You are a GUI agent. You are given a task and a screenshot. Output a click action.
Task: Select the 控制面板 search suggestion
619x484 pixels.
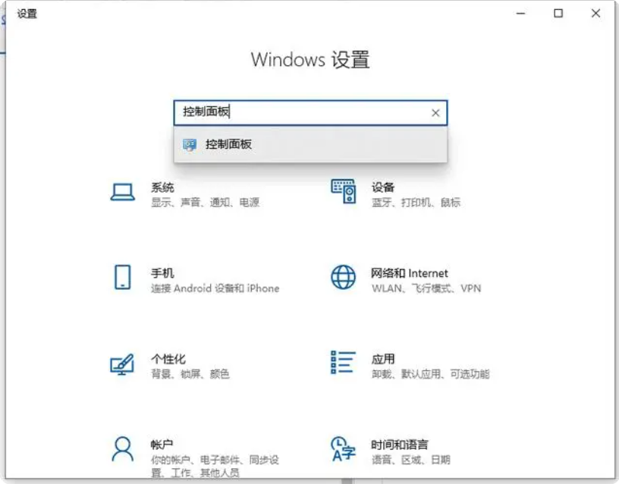point(311,144)
